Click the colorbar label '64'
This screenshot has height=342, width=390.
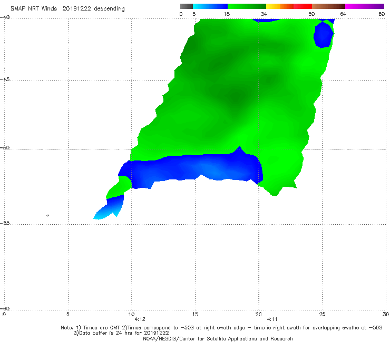pos(343,14)
